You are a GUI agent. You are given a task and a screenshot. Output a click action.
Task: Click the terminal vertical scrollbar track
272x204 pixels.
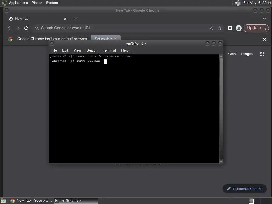click(x=221, y=109)
